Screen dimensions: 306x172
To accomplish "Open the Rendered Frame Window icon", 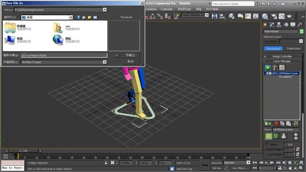I will click(282, 16).
